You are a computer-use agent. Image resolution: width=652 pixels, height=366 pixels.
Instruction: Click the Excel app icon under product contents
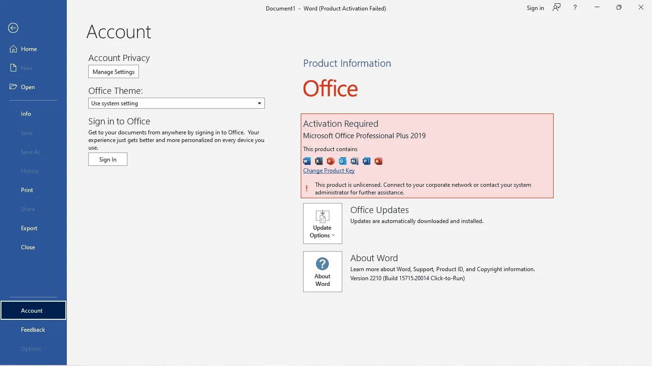(319, 161)
